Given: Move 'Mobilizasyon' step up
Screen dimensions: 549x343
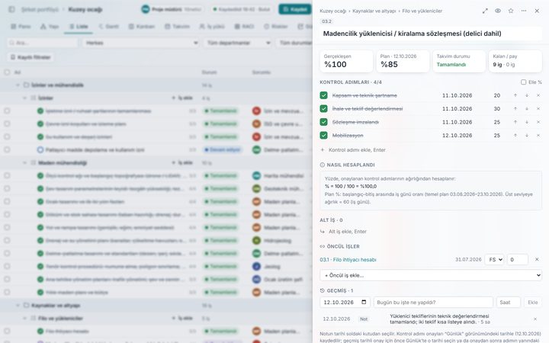Looking at the screenshot, I should coord(515,136).
